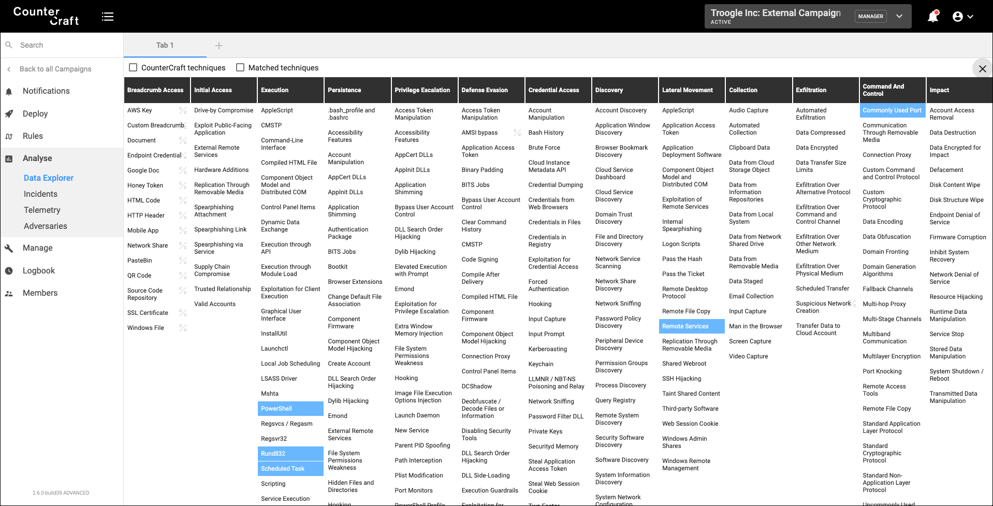Click the CounterCraft marker beside QR Code

click(x=183, y=276)
